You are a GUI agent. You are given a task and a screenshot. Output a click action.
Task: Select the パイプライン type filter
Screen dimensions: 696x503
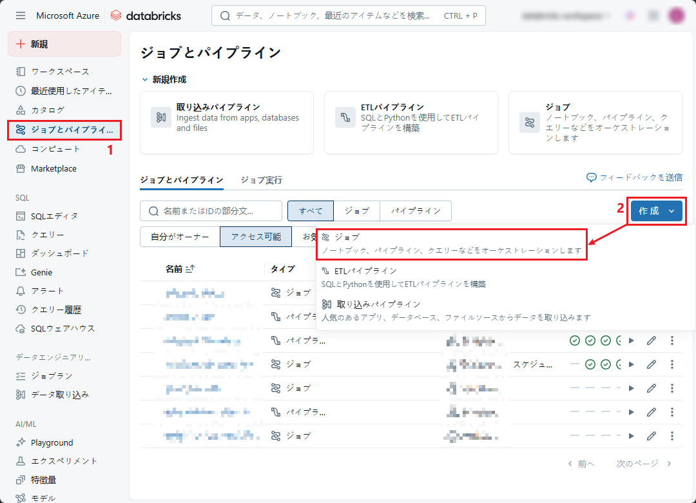pyautogui.click(x=416, y=211)
